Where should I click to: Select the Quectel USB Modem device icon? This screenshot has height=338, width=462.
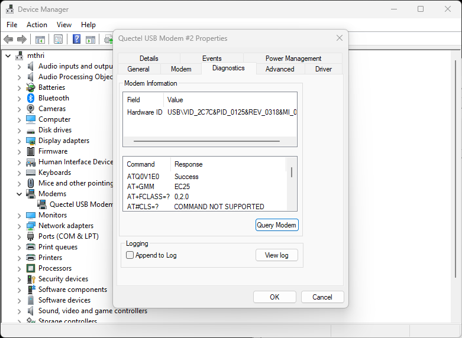click(42, 204)
